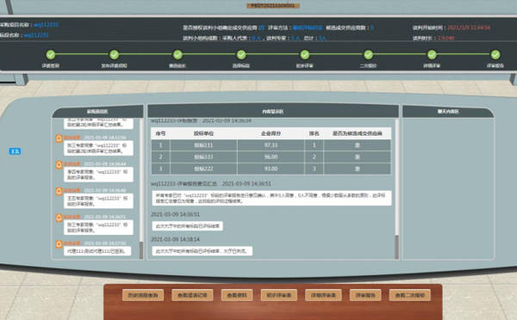The width and height of the screenshot is (517, 320).
Task: Click the 93.00 score cell
Action: 271,169
